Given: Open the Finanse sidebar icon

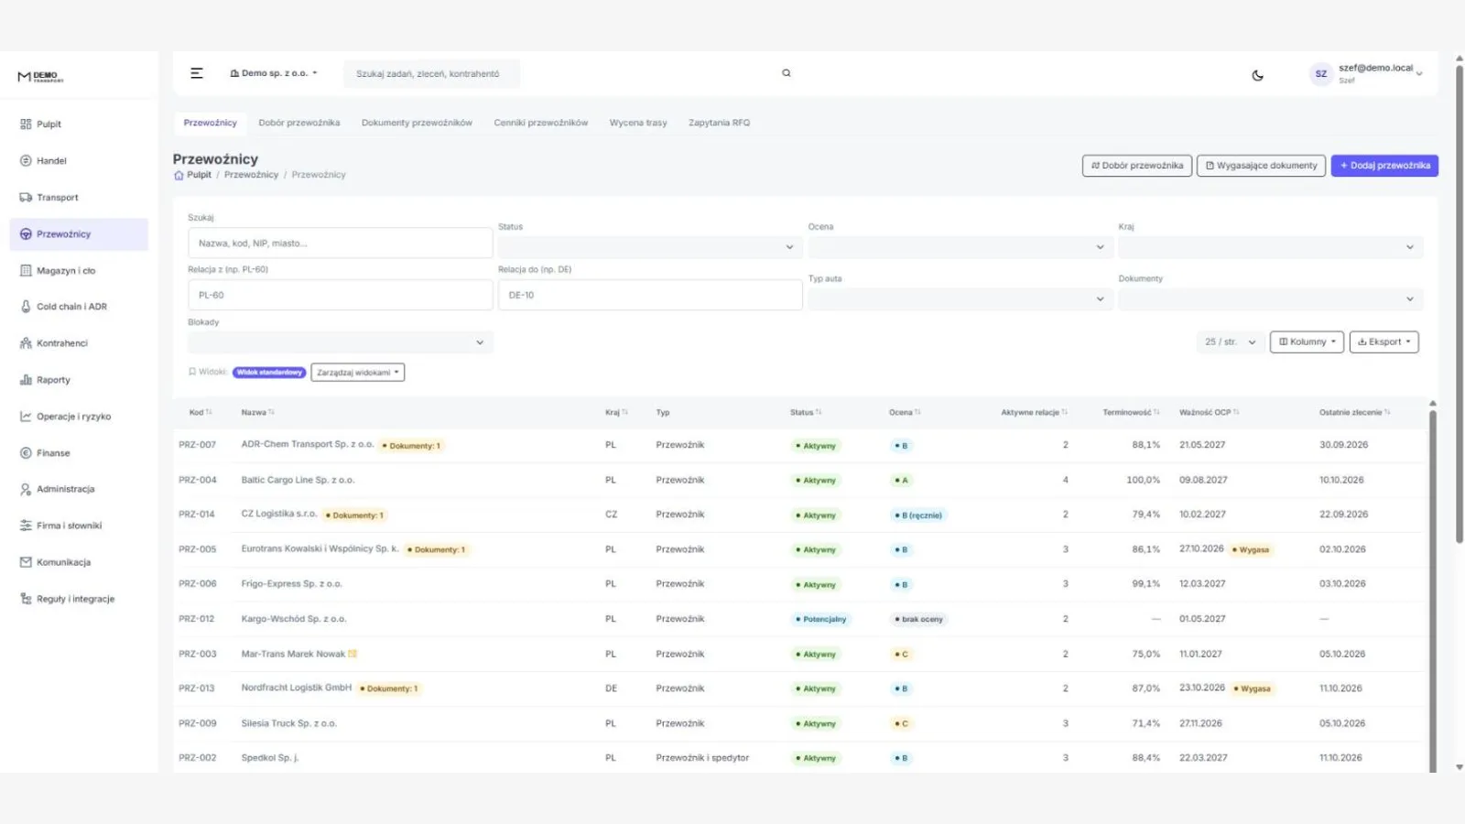Looking at the screenshot, I should [26, 453].
